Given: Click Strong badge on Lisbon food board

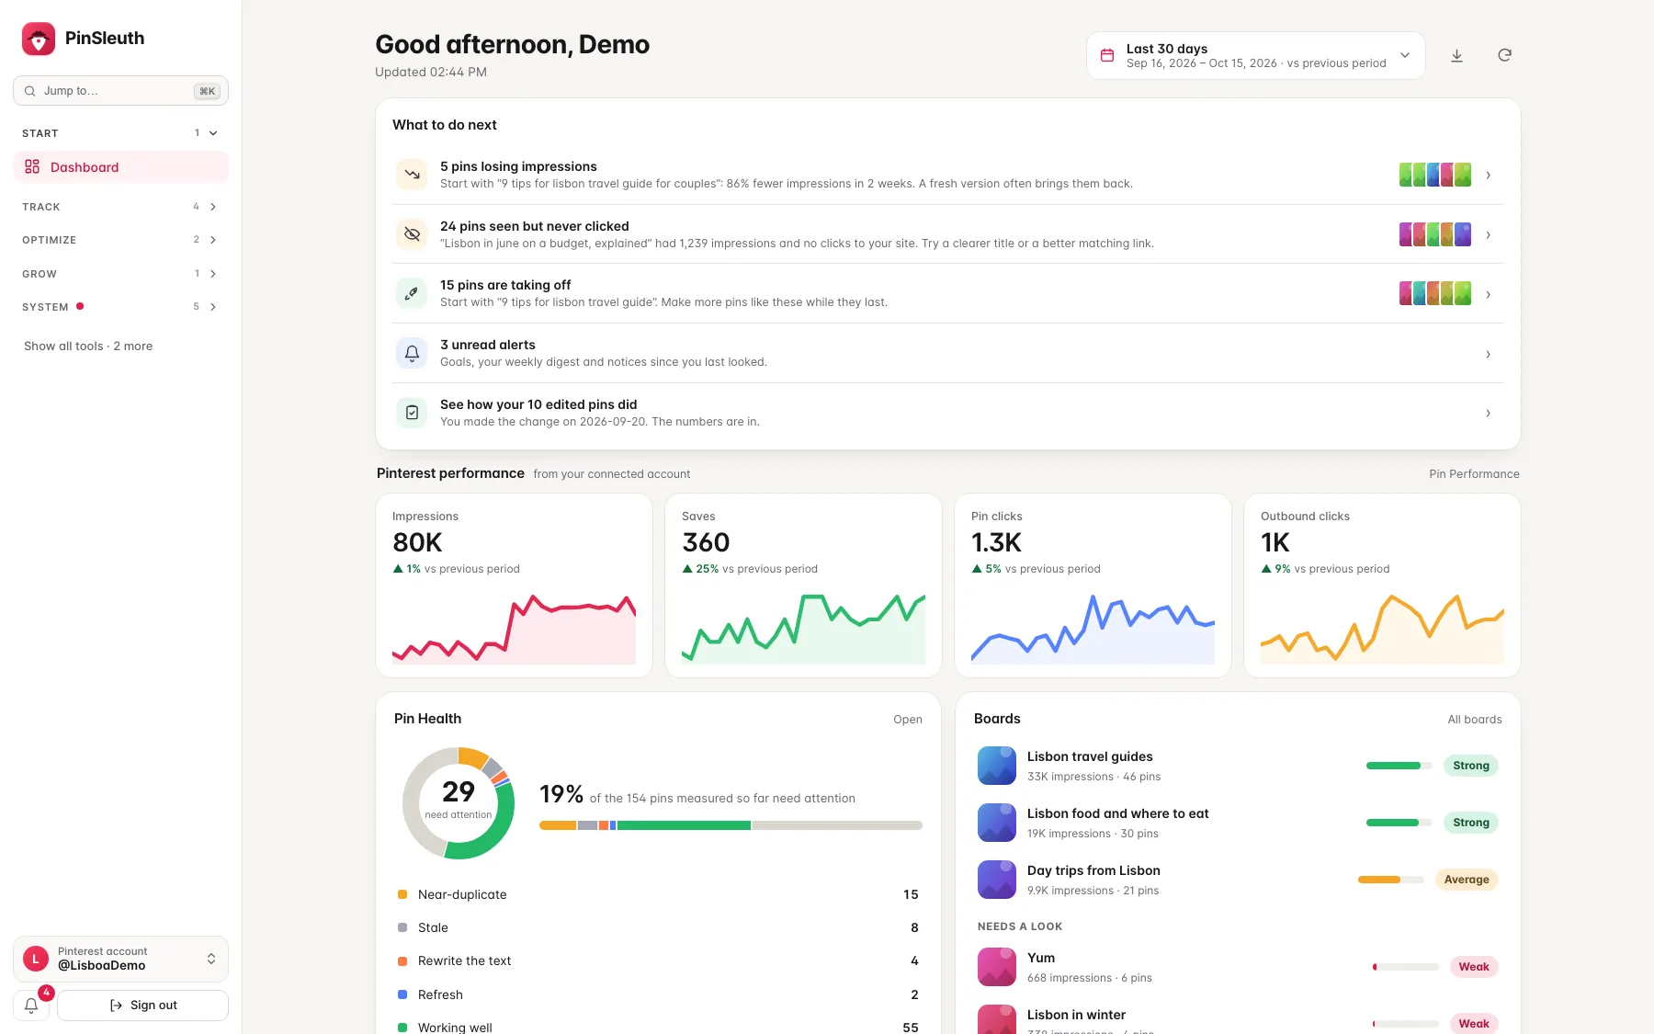Looking at the screenshot, I should (1471, 823).
